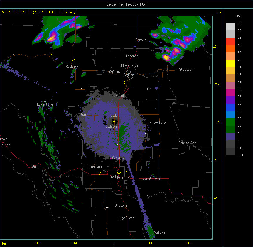Click the Sundre town label
Image resolution: width=253 pixels, height=247 pixels.
(86, 115)
